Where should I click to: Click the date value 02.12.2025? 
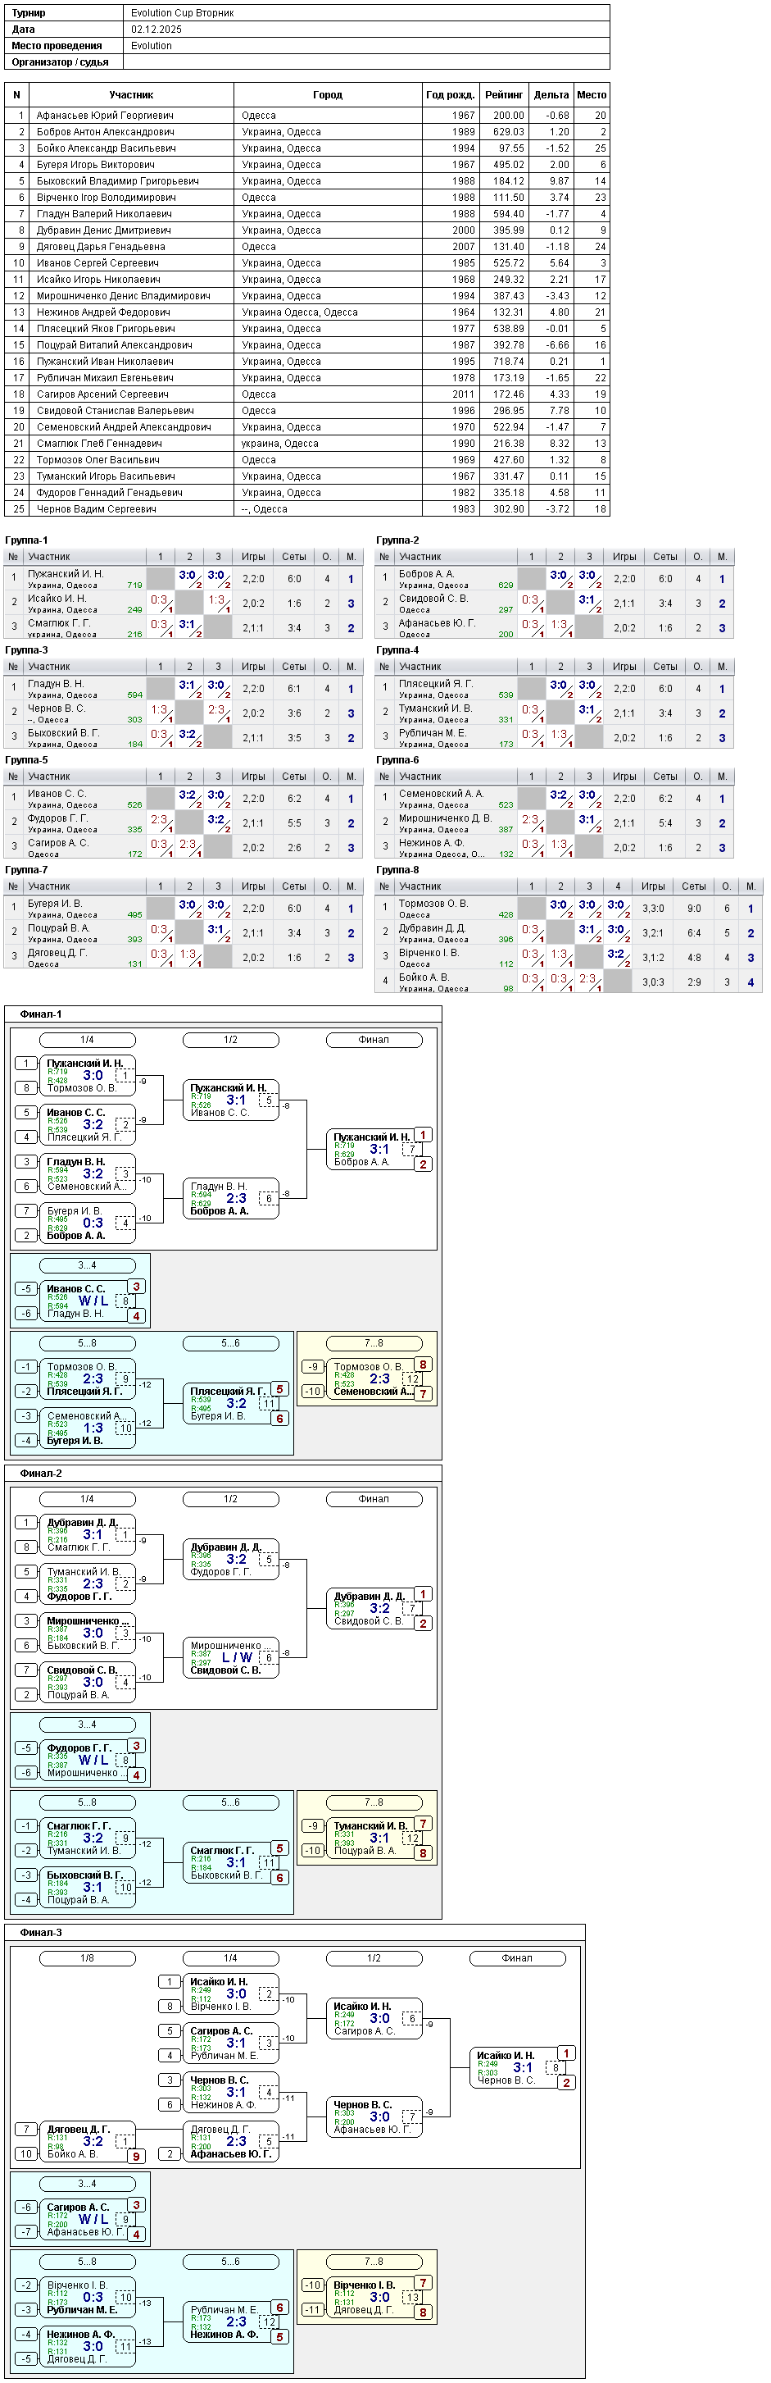(156, 30)
